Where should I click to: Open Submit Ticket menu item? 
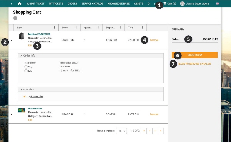35,3
